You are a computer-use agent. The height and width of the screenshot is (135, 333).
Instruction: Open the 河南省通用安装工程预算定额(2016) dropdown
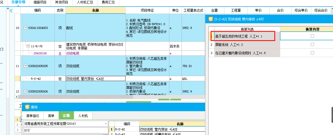106,124
